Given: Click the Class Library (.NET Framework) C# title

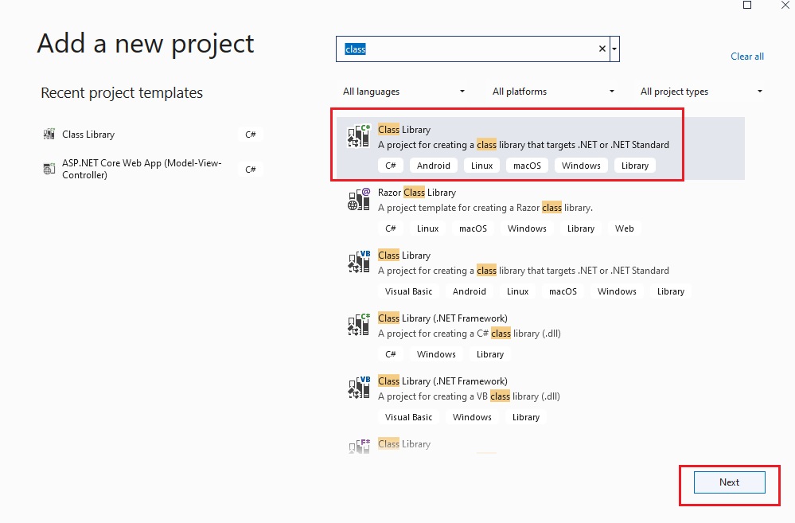Looking at the screenshot, I should click(x=442, y=318).
